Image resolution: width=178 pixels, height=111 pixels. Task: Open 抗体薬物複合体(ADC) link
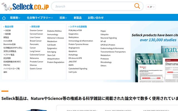tap(12, 62)
